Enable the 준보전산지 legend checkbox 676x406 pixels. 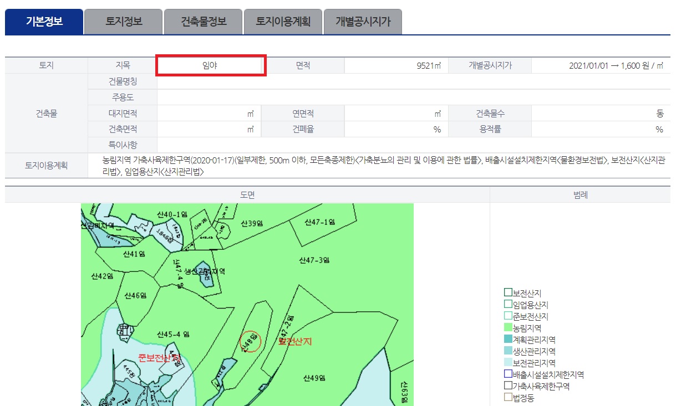click(509, 316)
